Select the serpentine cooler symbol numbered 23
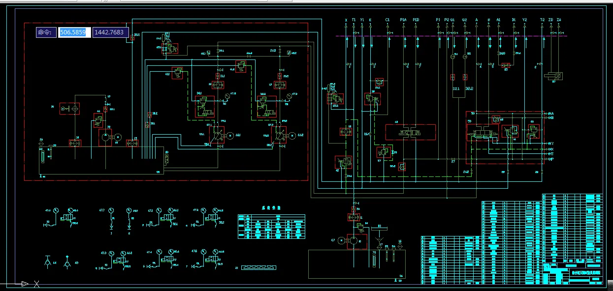 pos(258,268)
